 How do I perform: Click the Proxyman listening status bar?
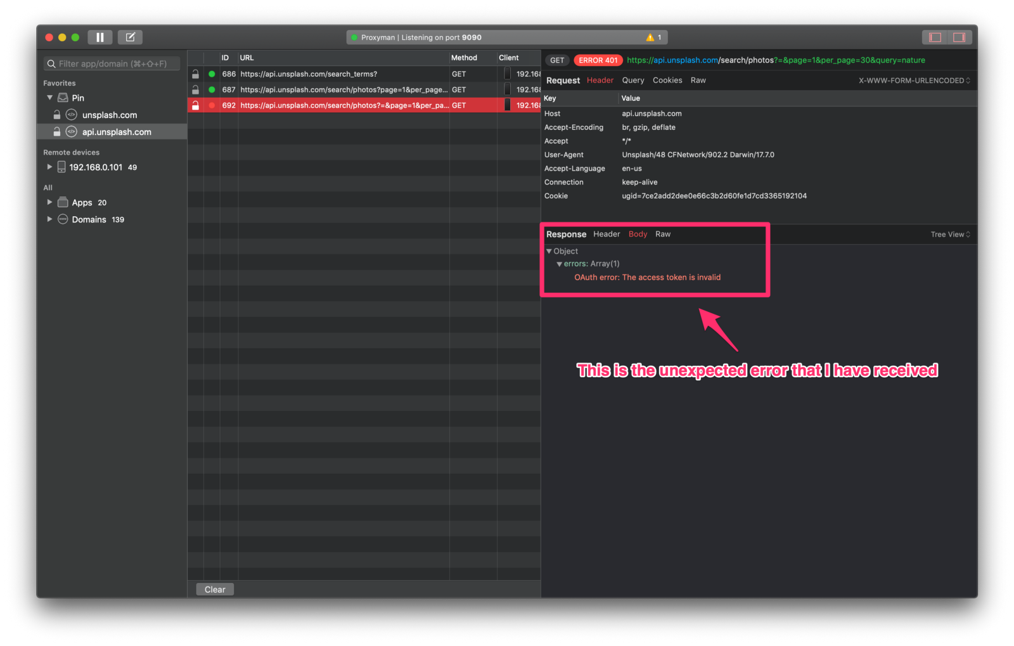point(506,37)
